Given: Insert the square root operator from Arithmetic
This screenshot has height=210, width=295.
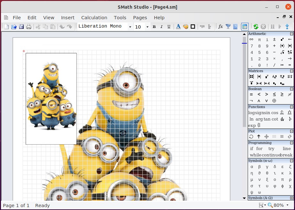Looking at the screenshot, I should [282, 52].
